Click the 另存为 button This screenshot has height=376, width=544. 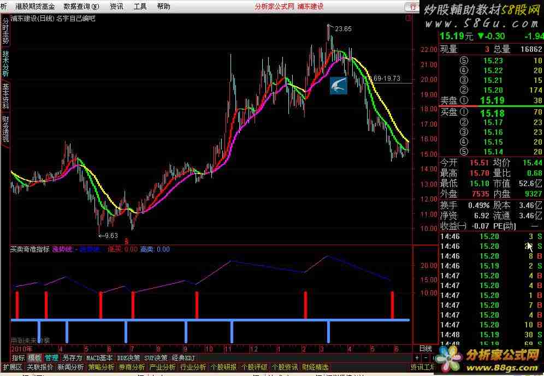pos(72,358)
